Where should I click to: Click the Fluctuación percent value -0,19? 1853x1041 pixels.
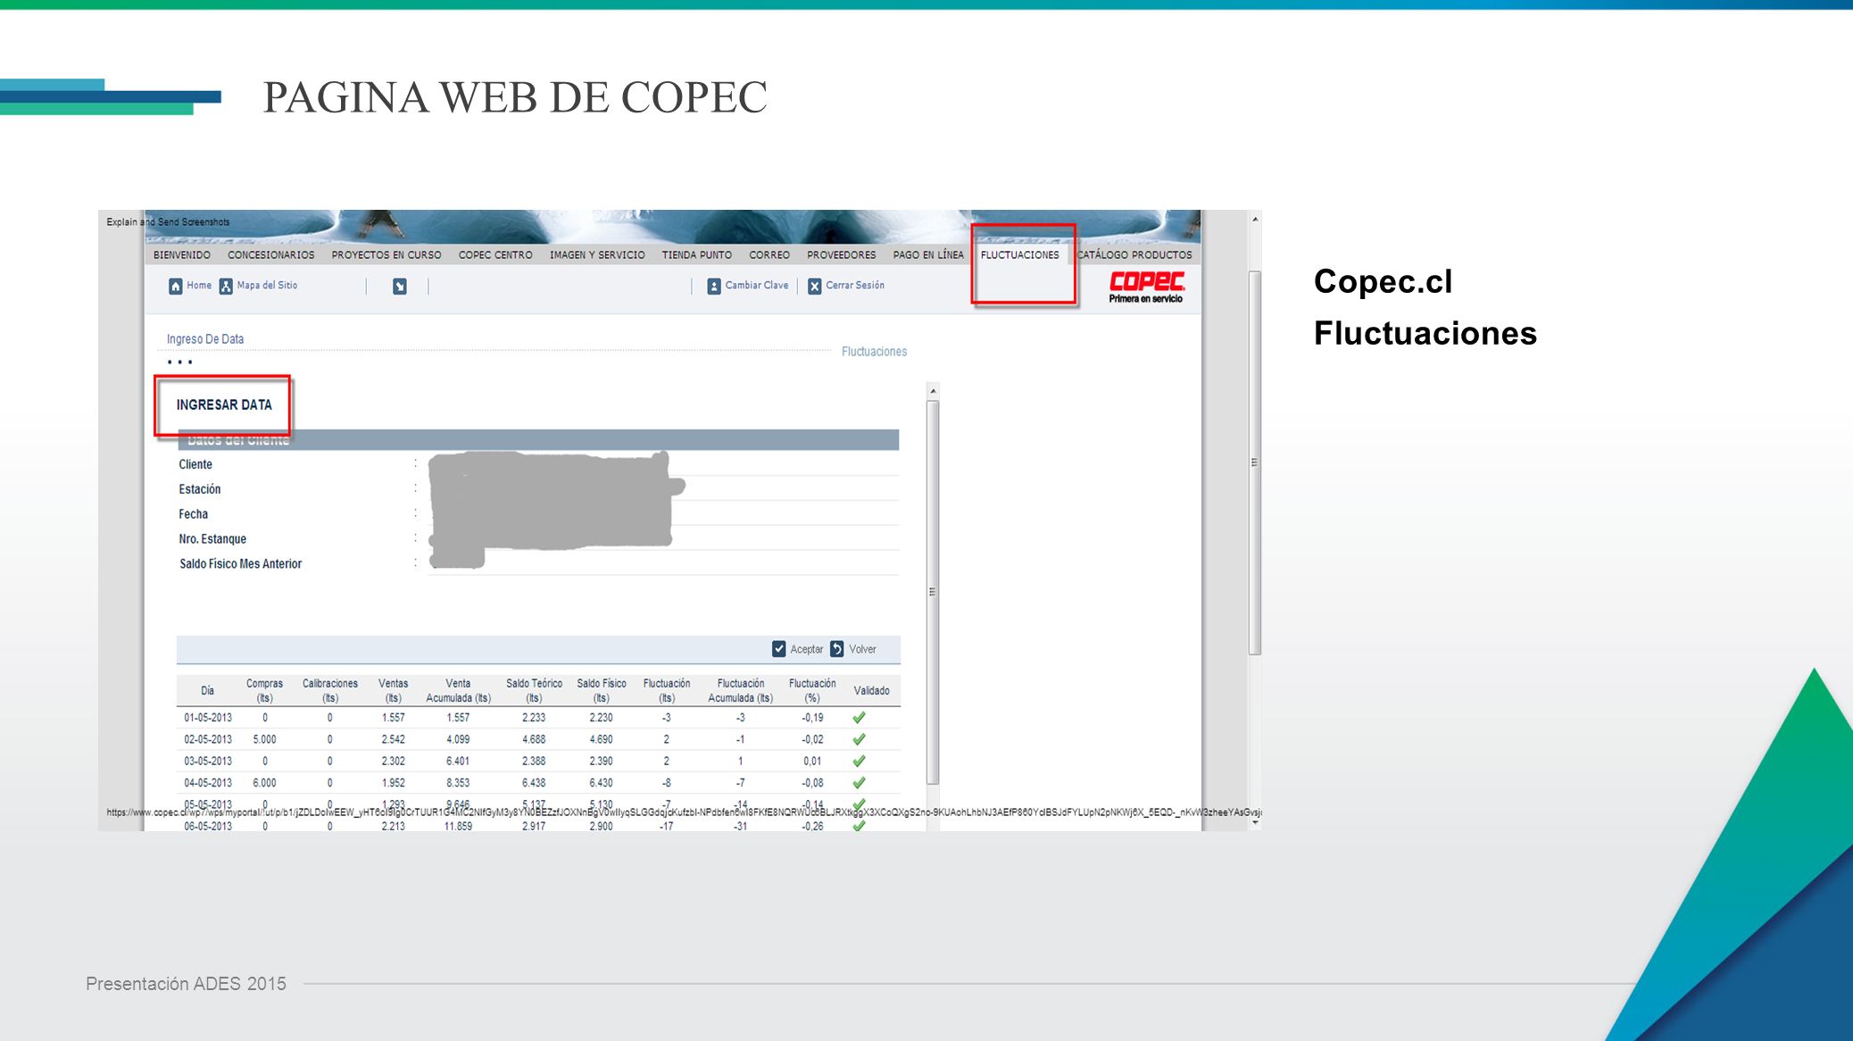pos(812,718)
